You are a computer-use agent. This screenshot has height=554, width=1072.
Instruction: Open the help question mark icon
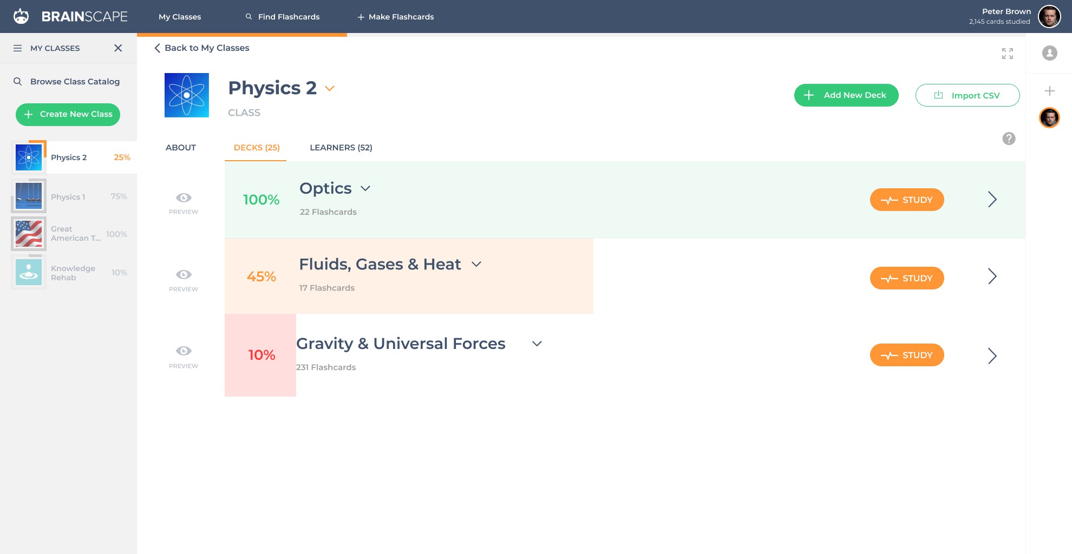(x=1009, y=138)
